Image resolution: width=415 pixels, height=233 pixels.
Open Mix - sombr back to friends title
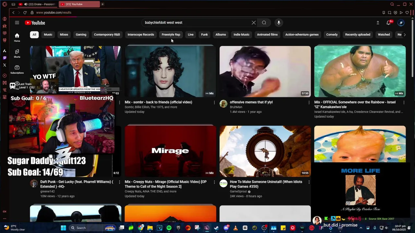[159, 102]
